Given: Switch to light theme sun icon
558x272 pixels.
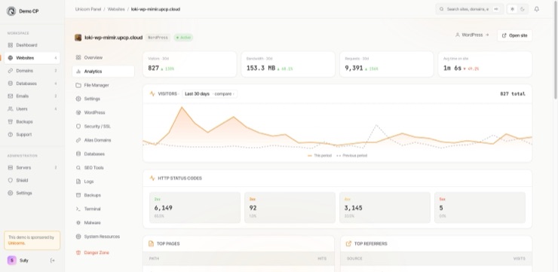Looking at the screenshot, I should coord(512,9).
